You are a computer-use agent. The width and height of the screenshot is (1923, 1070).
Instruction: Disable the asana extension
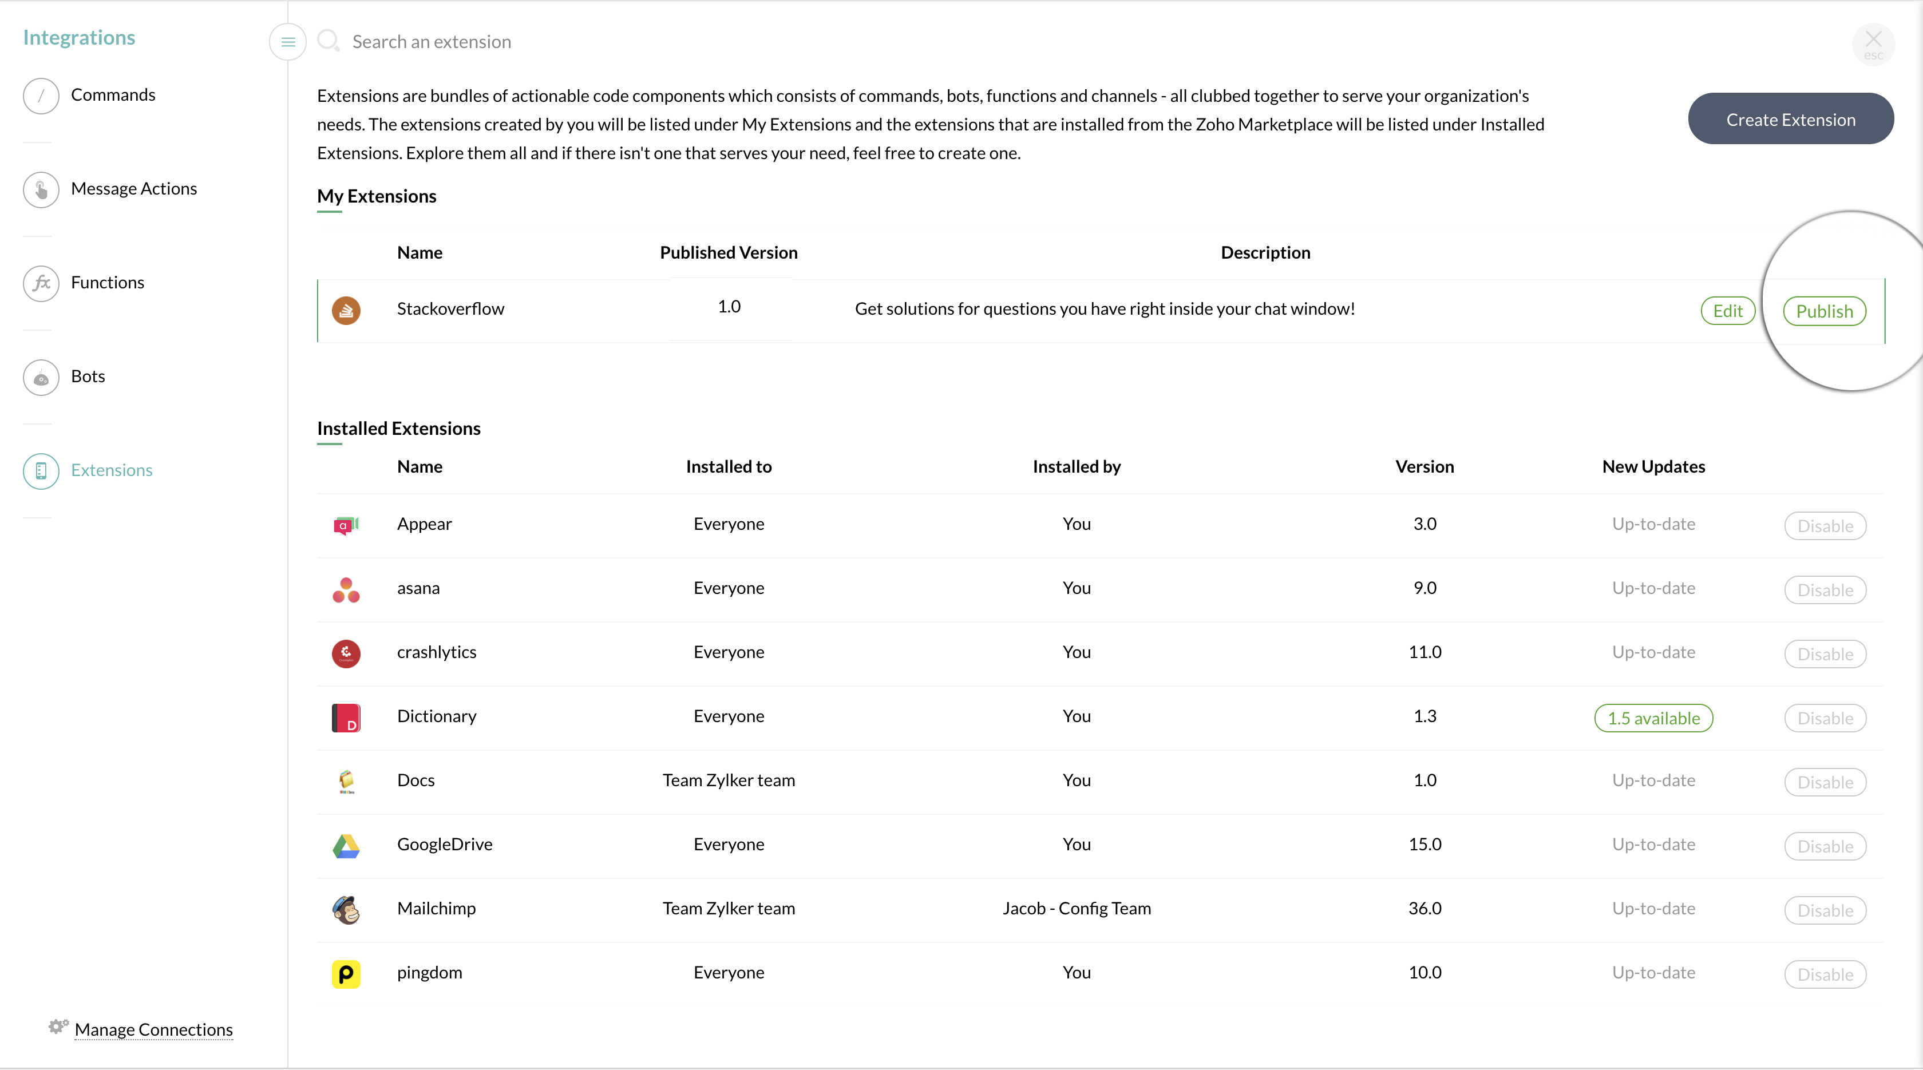1825,590
